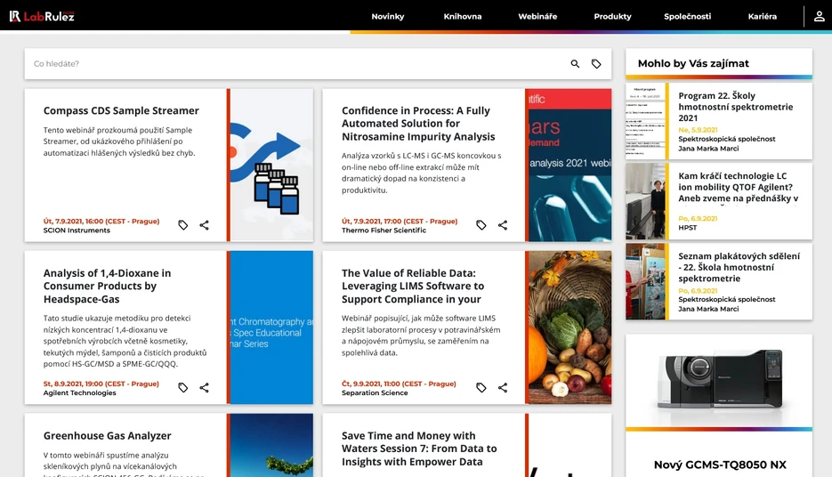
Task: Click tag icon on Value of Reliable Data card
Action: coord(481,387)
